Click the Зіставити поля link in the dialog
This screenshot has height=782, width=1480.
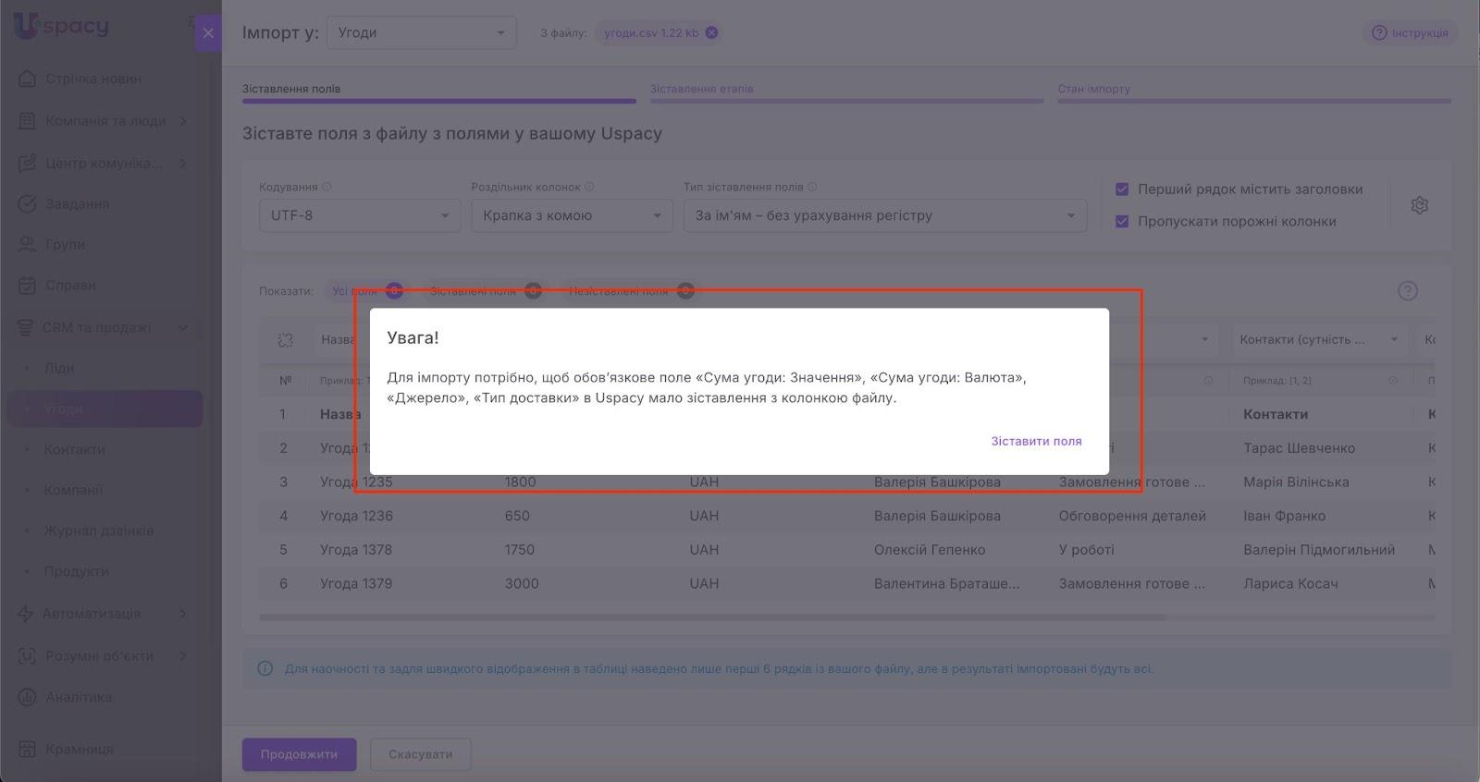click(1036, 442)
